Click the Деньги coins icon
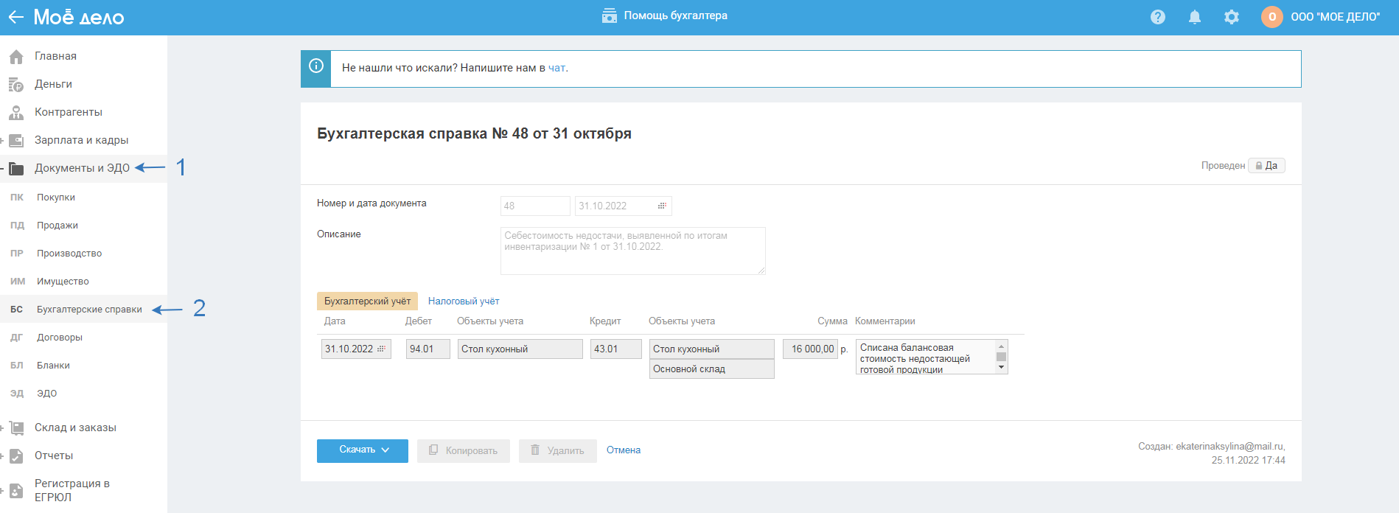1399x513 pixels. point(16,85)
